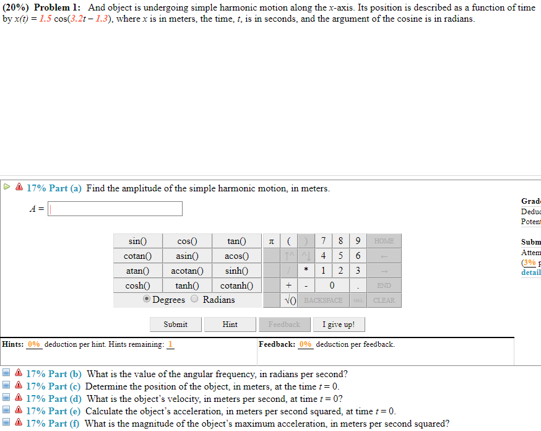
Task: Click inside the A= answer field
Action: click(115, 208)
